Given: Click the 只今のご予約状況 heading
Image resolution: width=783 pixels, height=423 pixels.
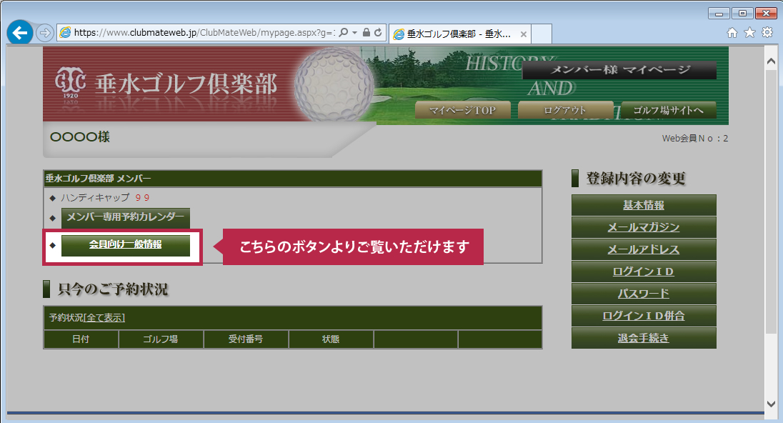Looking at the screenshot, I should click(x=113, y=289).
